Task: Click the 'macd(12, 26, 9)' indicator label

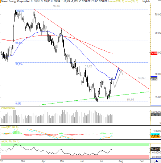Action: tap(10, 127)
